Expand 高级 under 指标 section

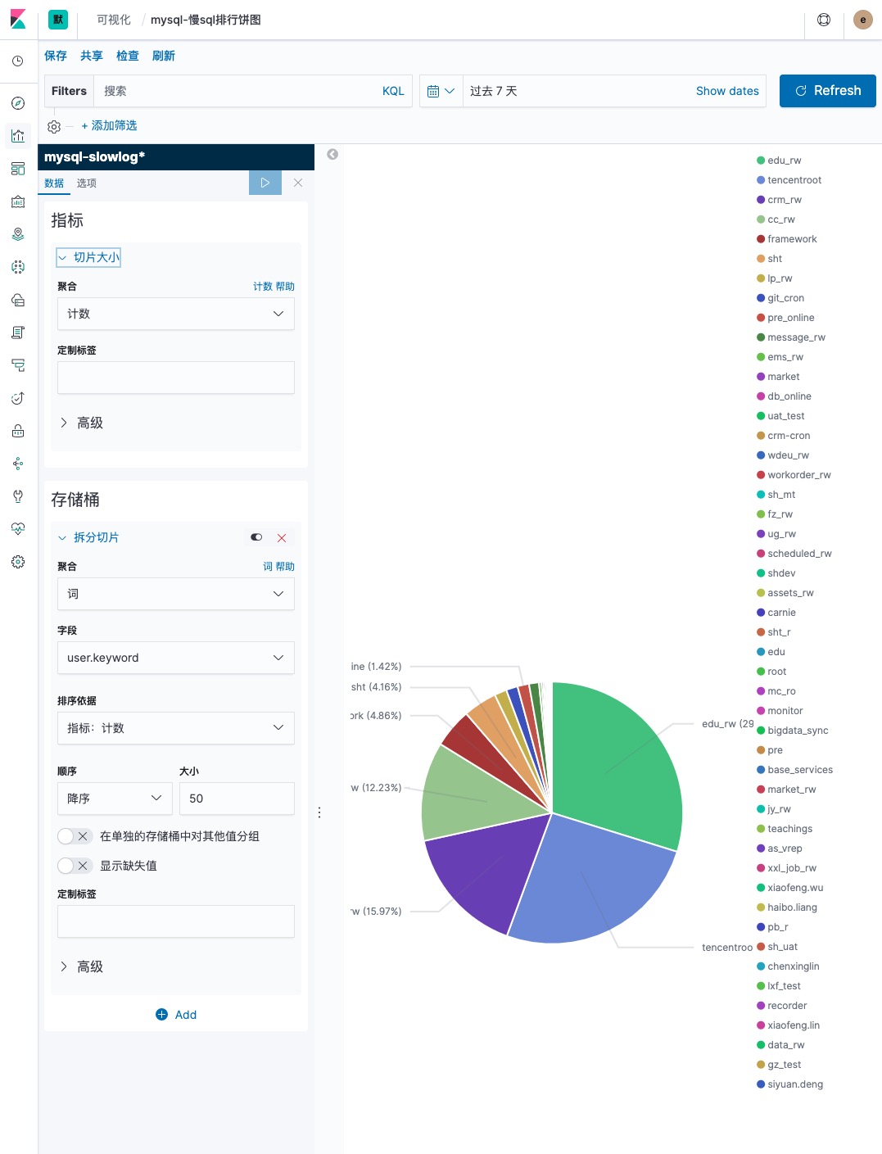[81, 423]
